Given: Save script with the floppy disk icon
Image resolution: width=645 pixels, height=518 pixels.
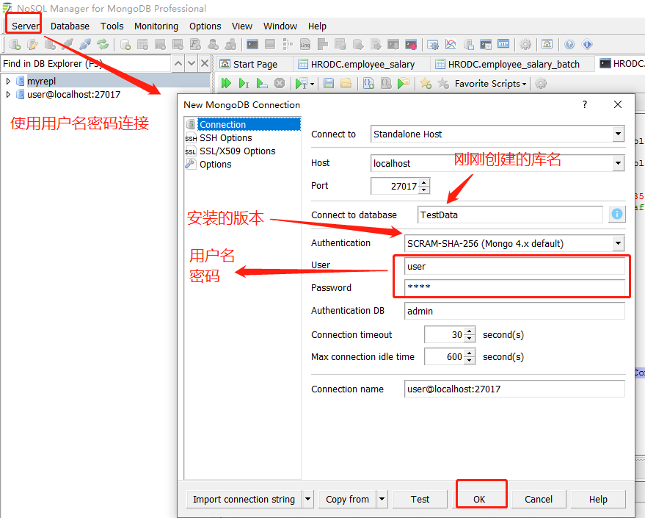Looking at the screenshot, I should [x=328, y=83].
